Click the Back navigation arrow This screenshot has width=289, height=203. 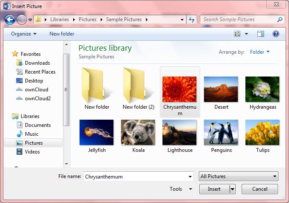click(10, 19)
